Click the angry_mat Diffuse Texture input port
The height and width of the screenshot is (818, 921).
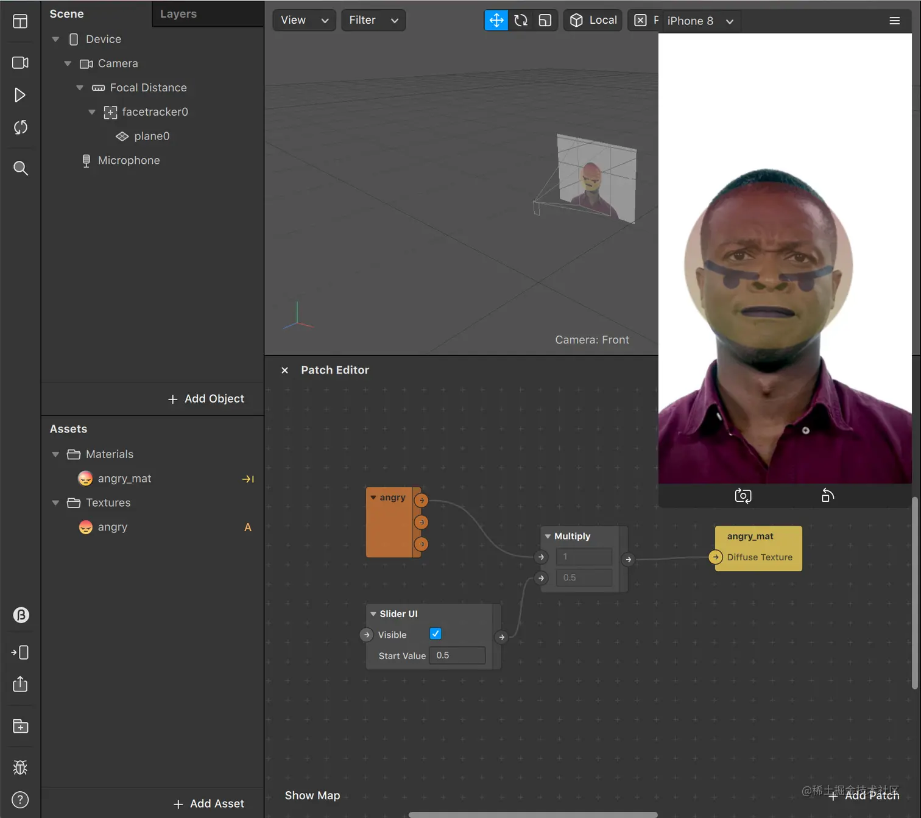[x=716, y=557]
